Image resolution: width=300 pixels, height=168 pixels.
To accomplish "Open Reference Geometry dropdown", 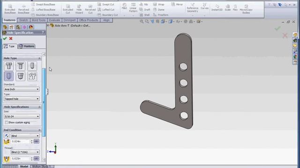I will click(193, 15).
